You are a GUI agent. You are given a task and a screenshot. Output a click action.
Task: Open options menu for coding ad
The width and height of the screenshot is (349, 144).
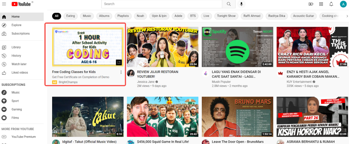pos(121,72)
